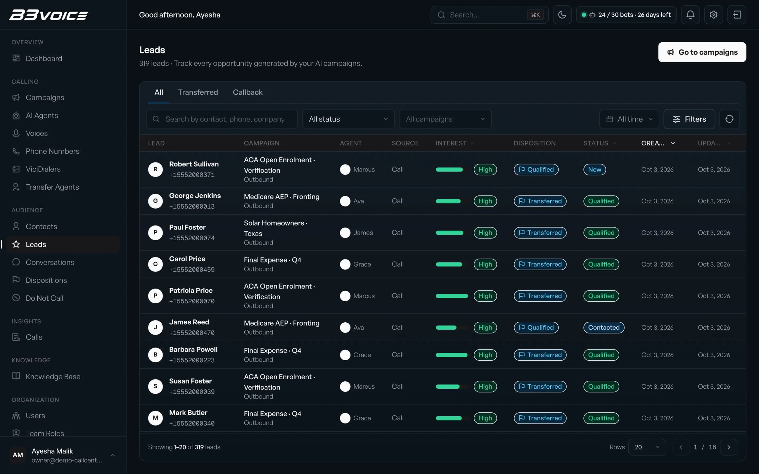
Task: Click Robert Sullivan's interest bar
Action: [452, 169]
